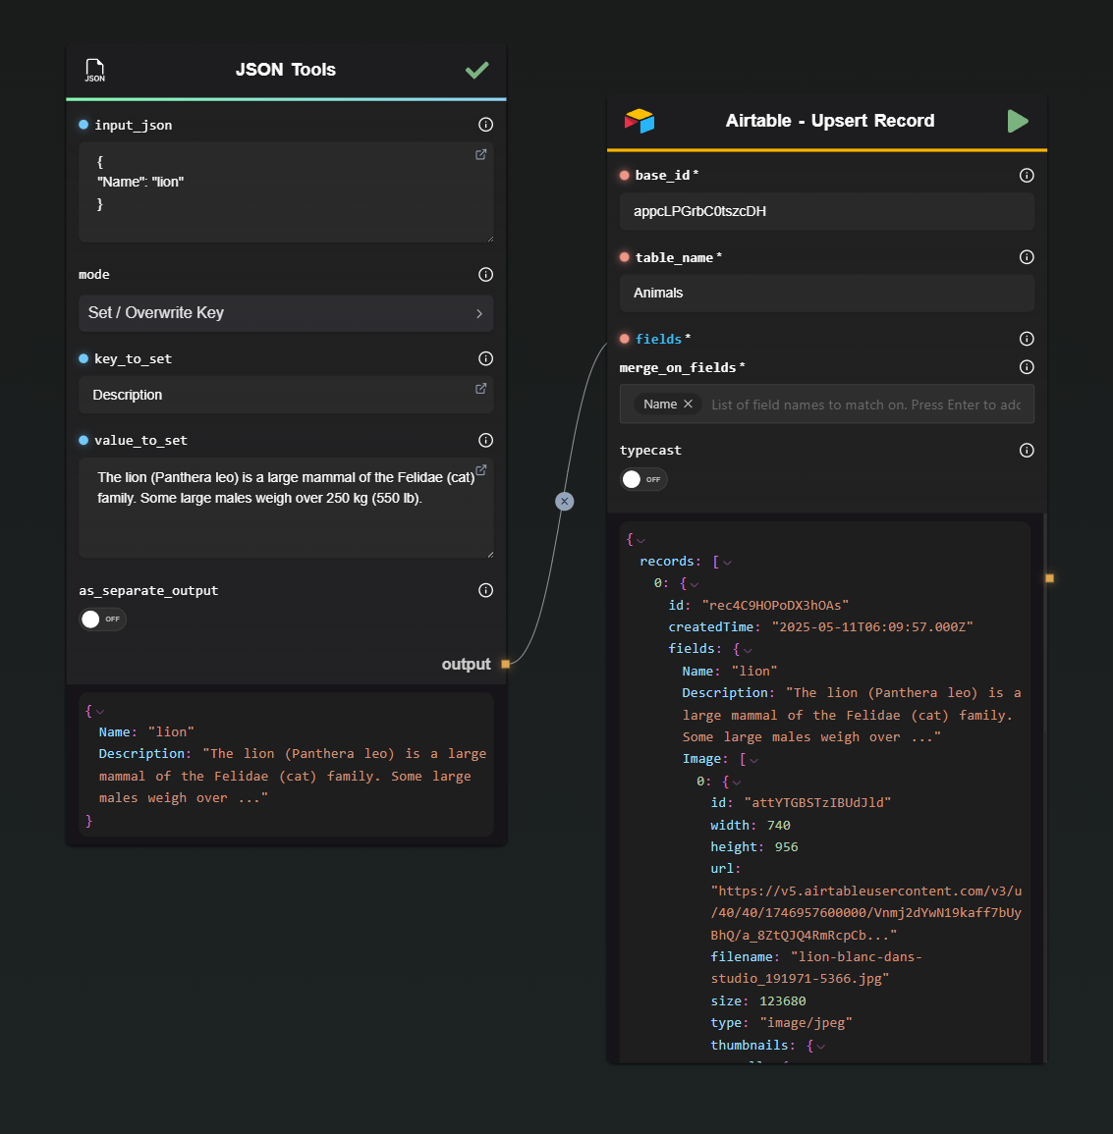
Task: Open key_to_set in expanded editor
Action: (x=480, y=389)
